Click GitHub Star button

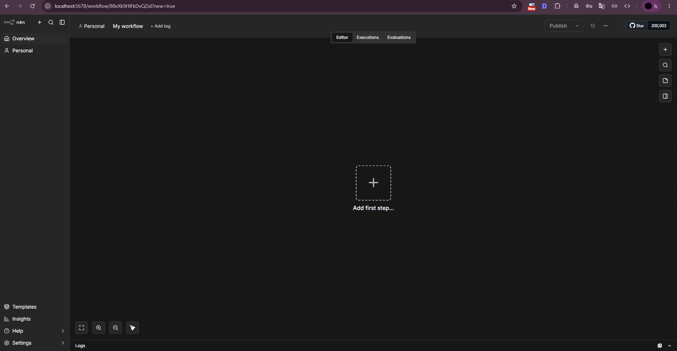637,26
